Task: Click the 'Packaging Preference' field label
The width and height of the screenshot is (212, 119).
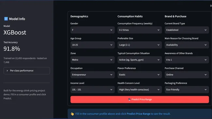Action: [x=176, y=83]
